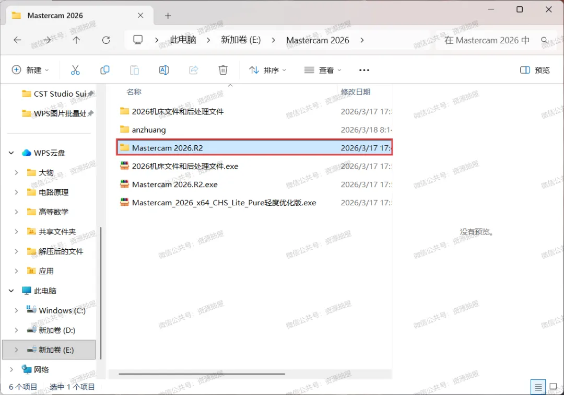This screenshot has width=564, height=395.
Task: Click the horizontal scrollbar in file list
Action: click(x=202, y=374)
